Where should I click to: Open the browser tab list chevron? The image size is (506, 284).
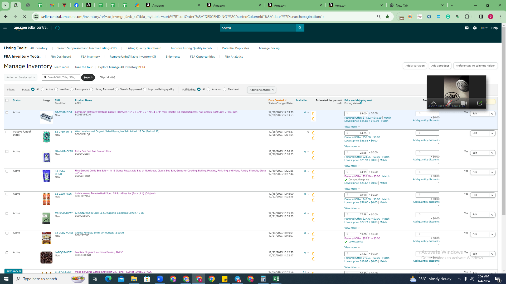5,5
